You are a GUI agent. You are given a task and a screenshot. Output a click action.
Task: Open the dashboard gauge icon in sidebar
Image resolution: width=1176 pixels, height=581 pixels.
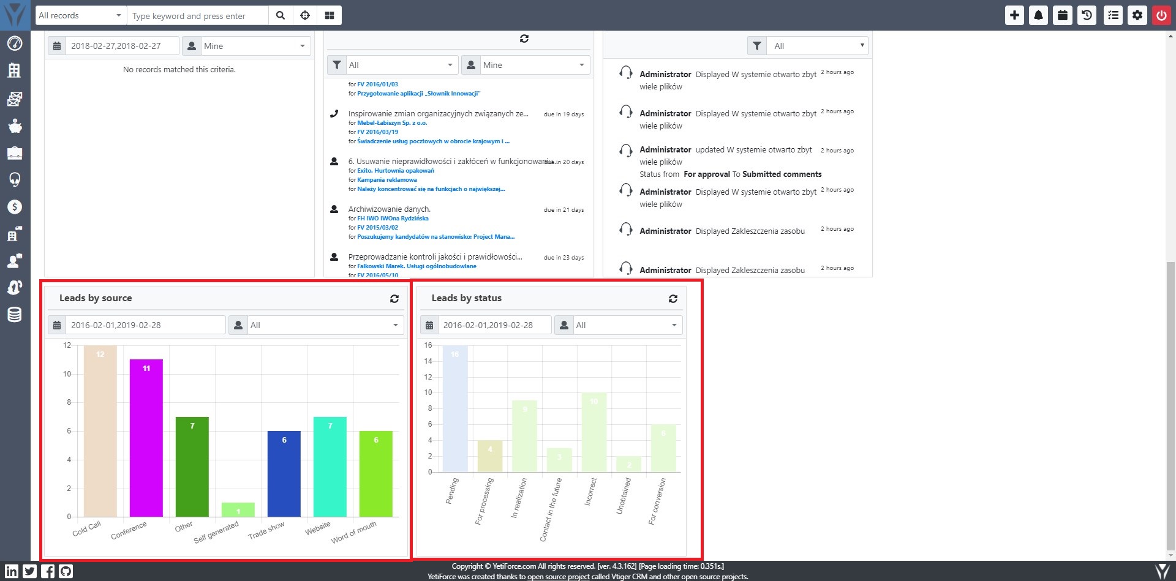point(15,43)
